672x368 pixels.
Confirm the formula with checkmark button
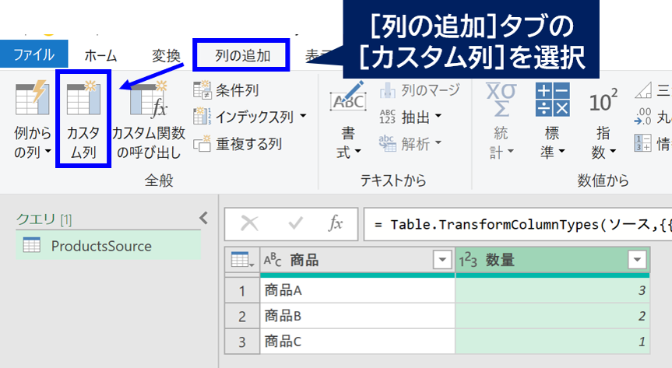coord(295,223)
